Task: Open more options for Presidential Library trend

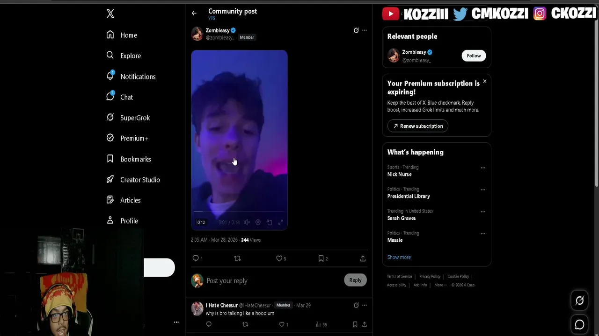Action: [x=483, y=189]
